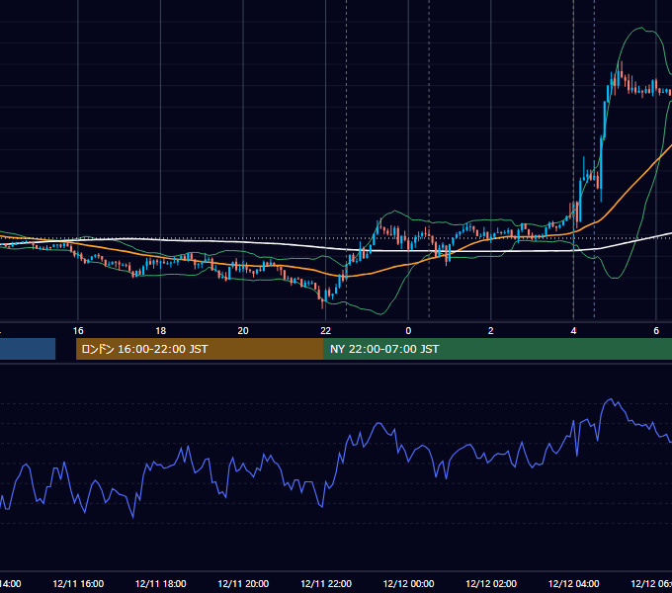This screenshot has height=593, width=672.
Task: Click the NY 22:00-07:00 JST session bar
Action: click(497, 349)
